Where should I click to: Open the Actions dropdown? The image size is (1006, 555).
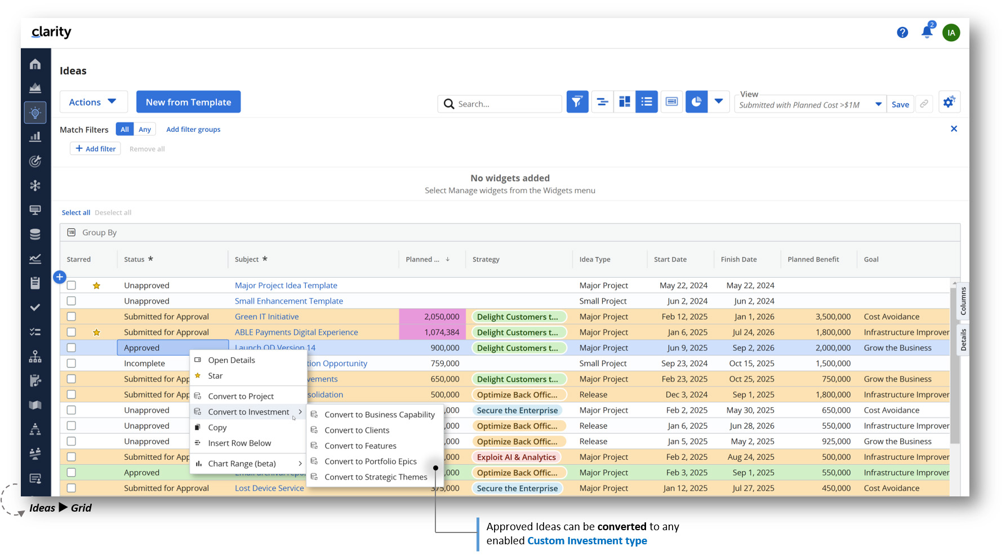[94, 102]
